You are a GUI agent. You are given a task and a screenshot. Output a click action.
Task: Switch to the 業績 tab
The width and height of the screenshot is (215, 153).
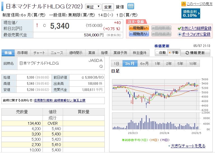pos(92,53)
